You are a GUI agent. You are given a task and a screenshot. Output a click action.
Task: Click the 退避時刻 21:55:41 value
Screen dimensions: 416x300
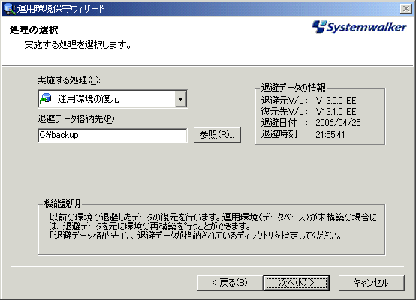click(x=330, y=135)
